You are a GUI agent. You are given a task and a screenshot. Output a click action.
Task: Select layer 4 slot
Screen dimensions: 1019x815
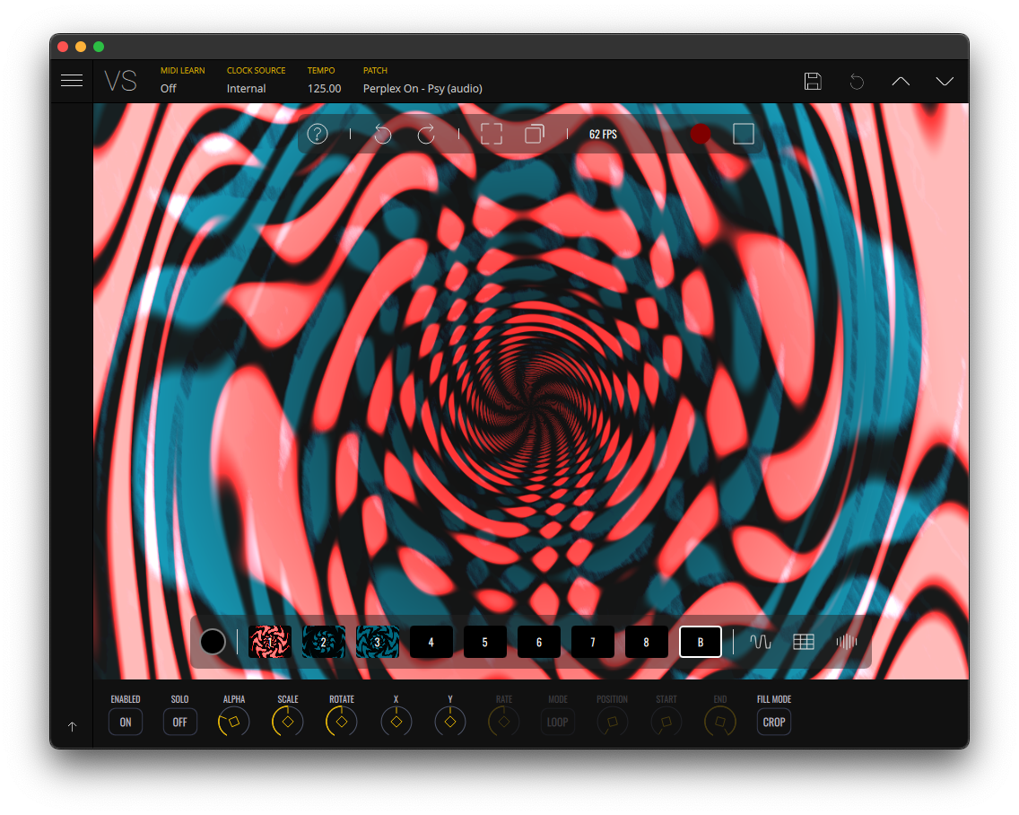coord(431,642)
